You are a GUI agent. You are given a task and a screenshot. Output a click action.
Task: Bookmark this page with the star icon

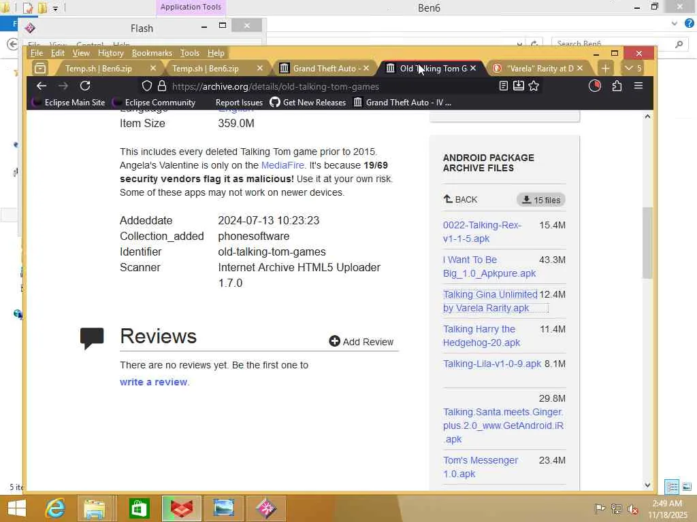pyautogui.click(x=534, y=86)
